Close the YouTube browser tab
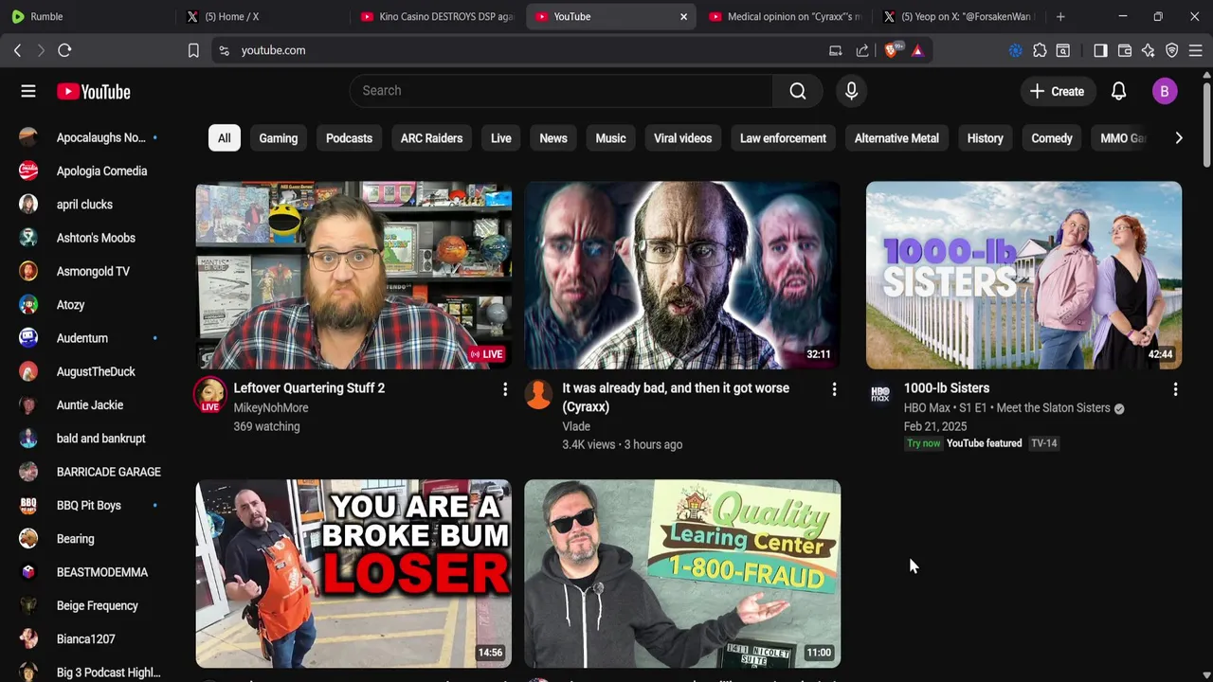The height and width of the screenshot is (682, 1213). (683, 16)
